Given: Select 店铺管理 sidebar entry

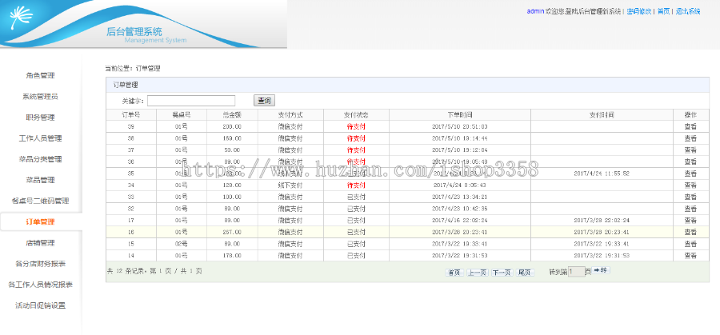Looking at the screenshot, I should click(x=40, y=242).
